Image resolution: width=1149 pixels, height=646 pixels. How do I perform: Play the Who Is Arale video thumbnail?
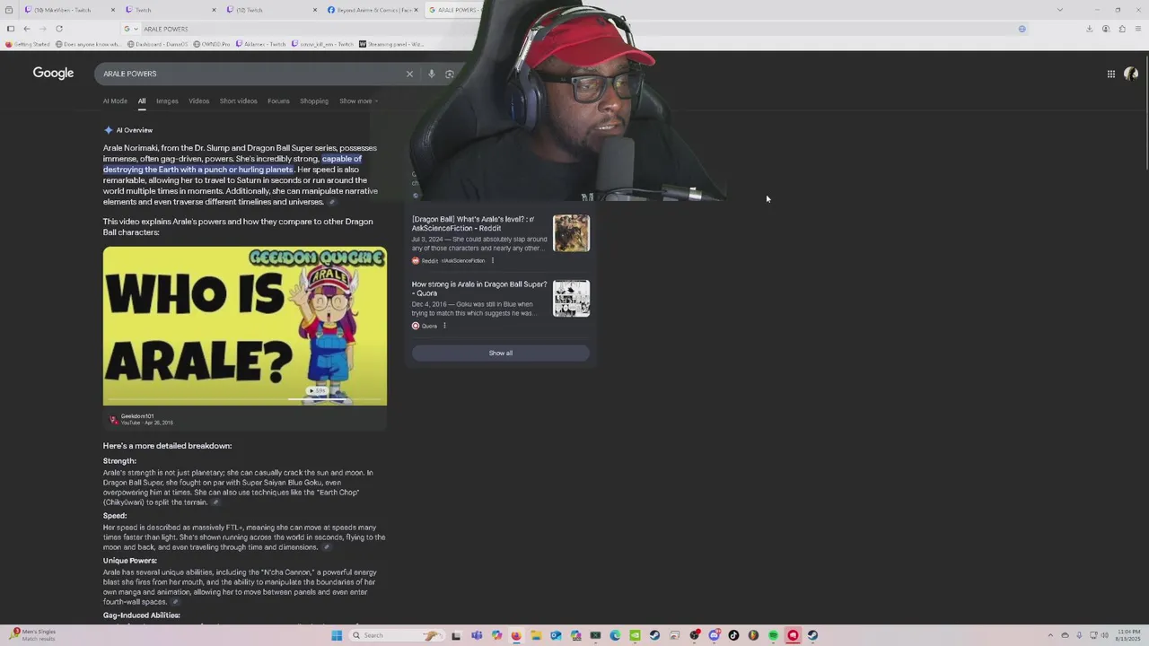[245, 326]
